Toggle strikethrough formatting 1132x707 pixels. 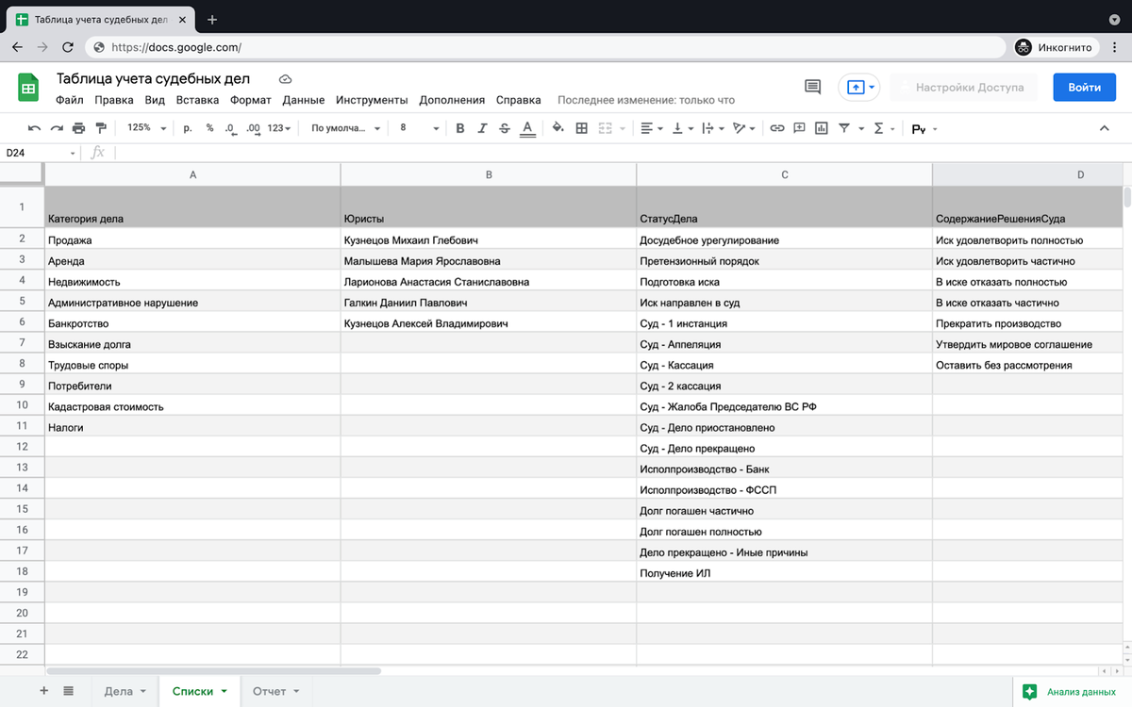pyautogui.click(x=505, y=128)
